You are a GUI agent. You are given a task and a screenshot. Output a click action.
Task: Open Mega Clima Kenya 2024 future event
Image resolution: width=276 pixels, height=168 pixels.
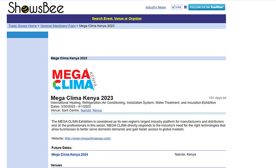coord(70,154)
